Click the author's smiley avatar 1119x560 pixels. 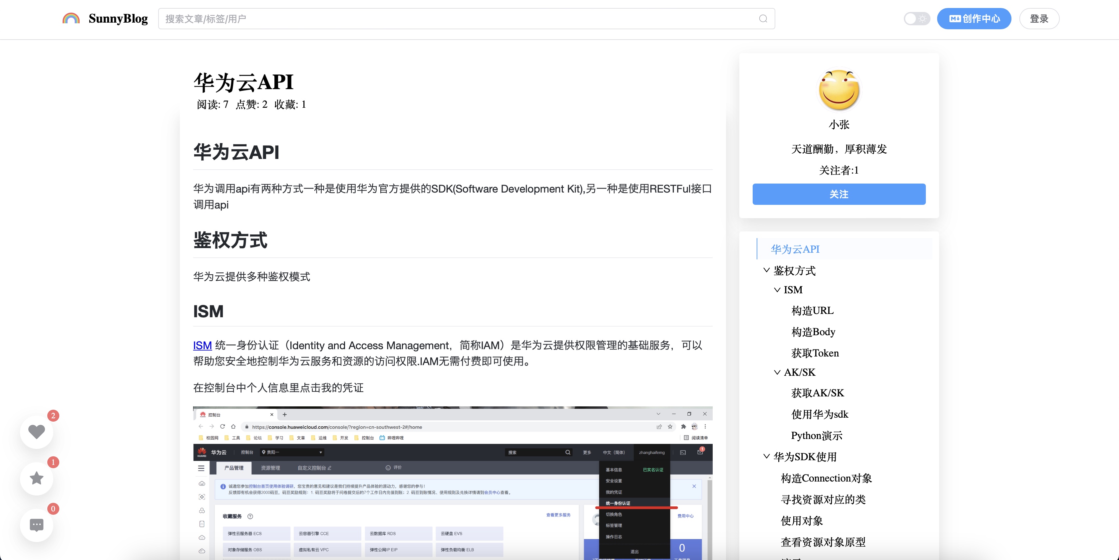pyautogui.click(x=839, y=90)
